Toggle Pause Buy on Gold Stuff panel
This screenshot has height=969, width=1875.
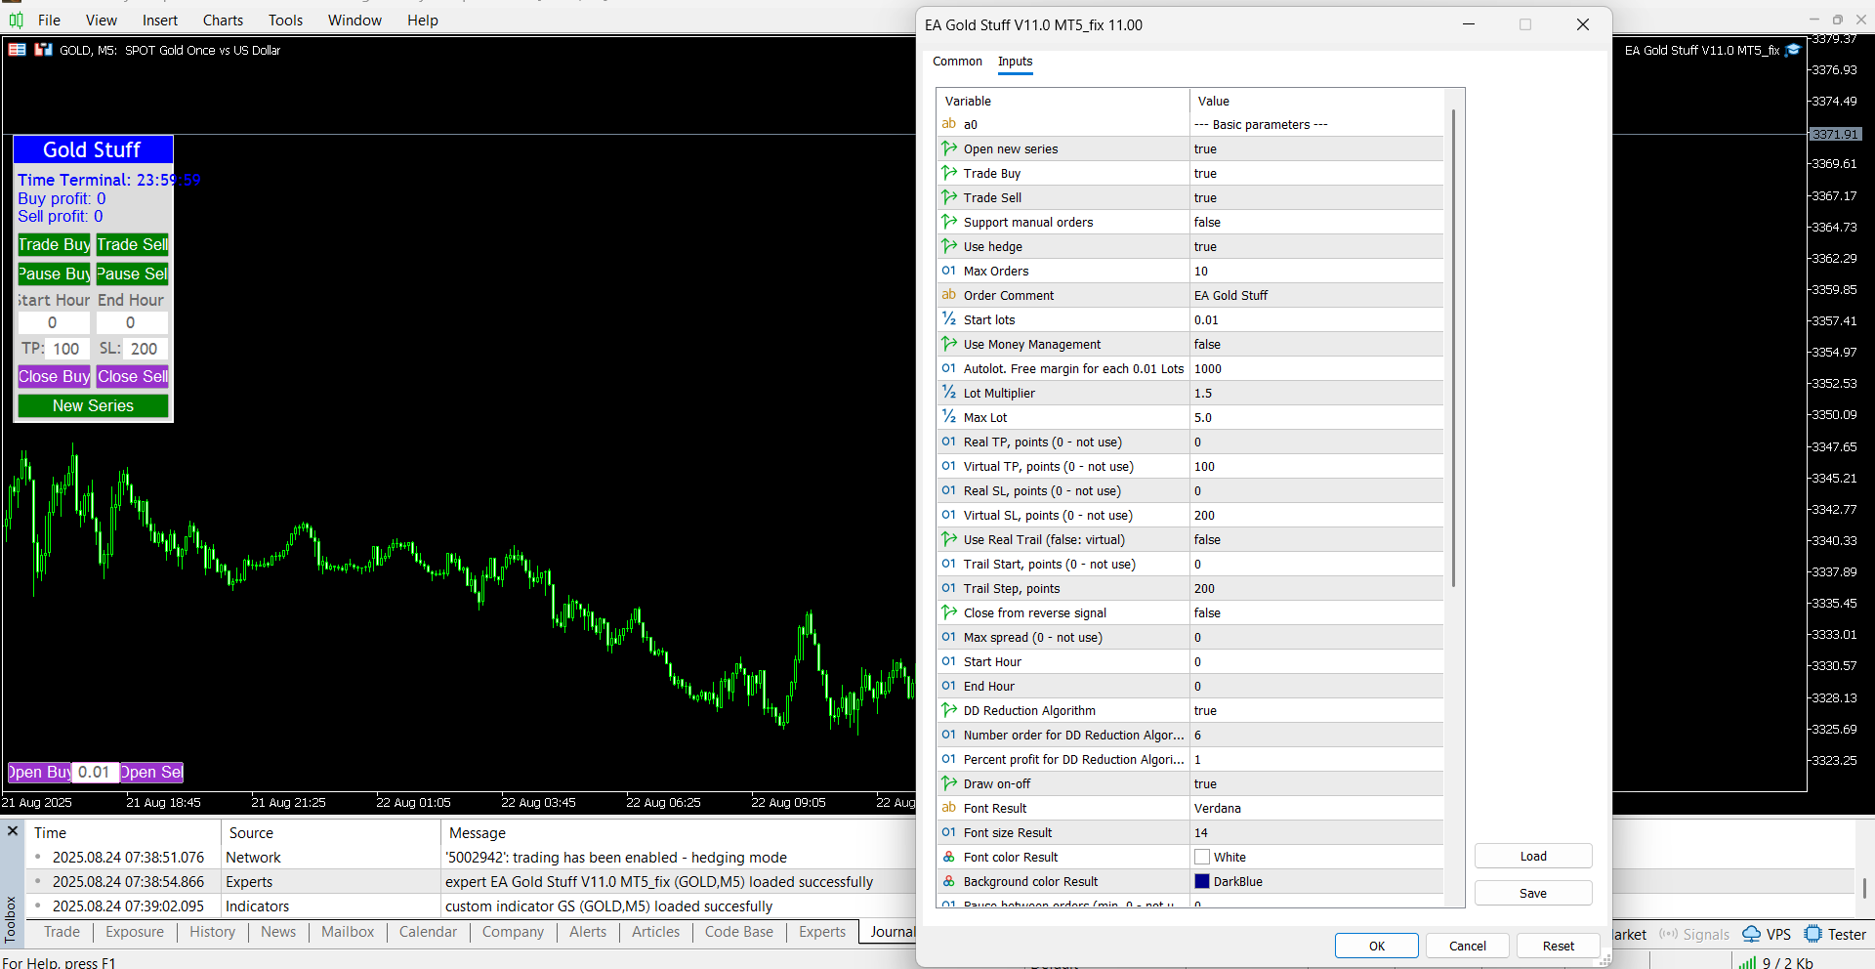55,274
